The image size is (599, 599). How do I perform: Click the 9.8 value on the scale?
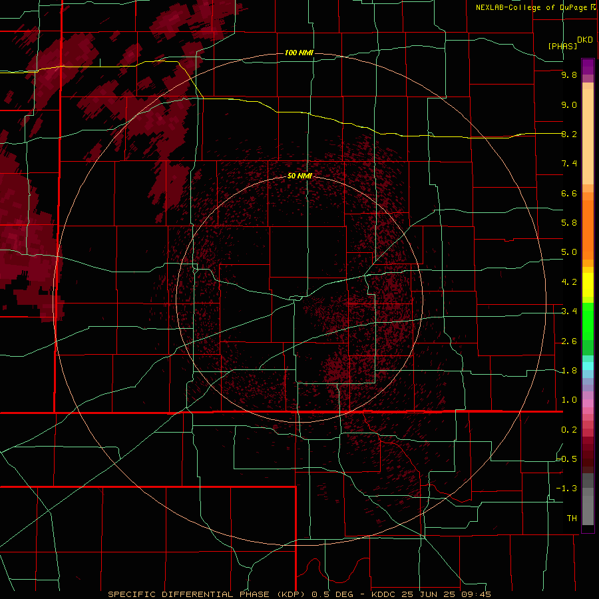(x=569, y=75)
